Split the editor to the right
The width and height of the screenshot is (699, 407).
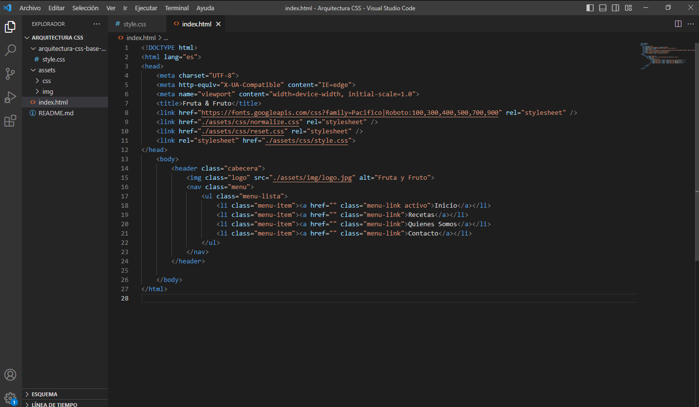(x=678, y=24)
